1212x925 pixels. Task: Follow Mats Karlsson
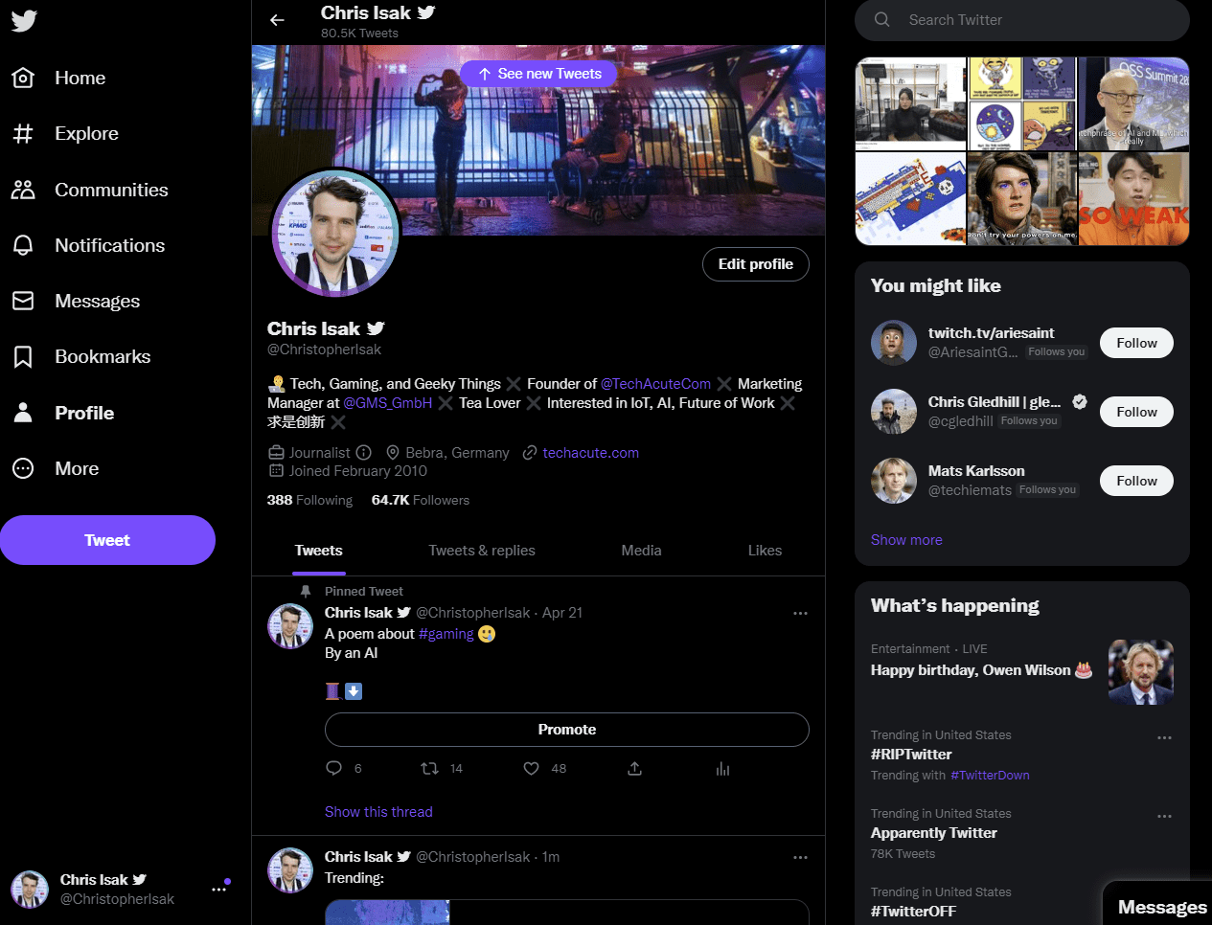[1136, 481]
